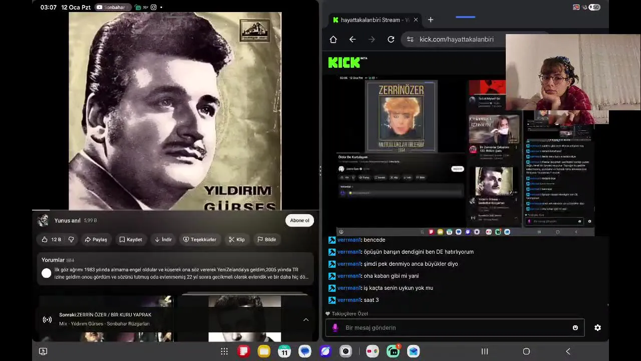This screenshot has width=641, height=361.
Task: Like the video with 12 B likes
Action: pyautogui.click(x=51, y=240)
